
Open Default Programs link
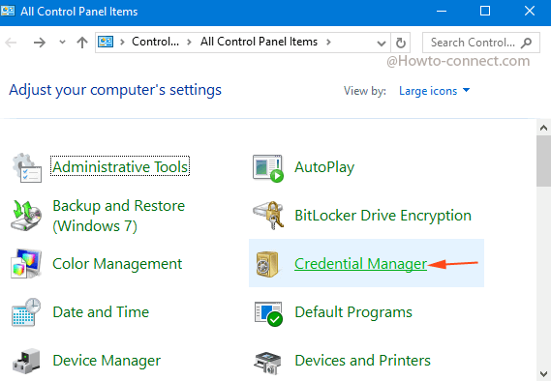(353, 312)
